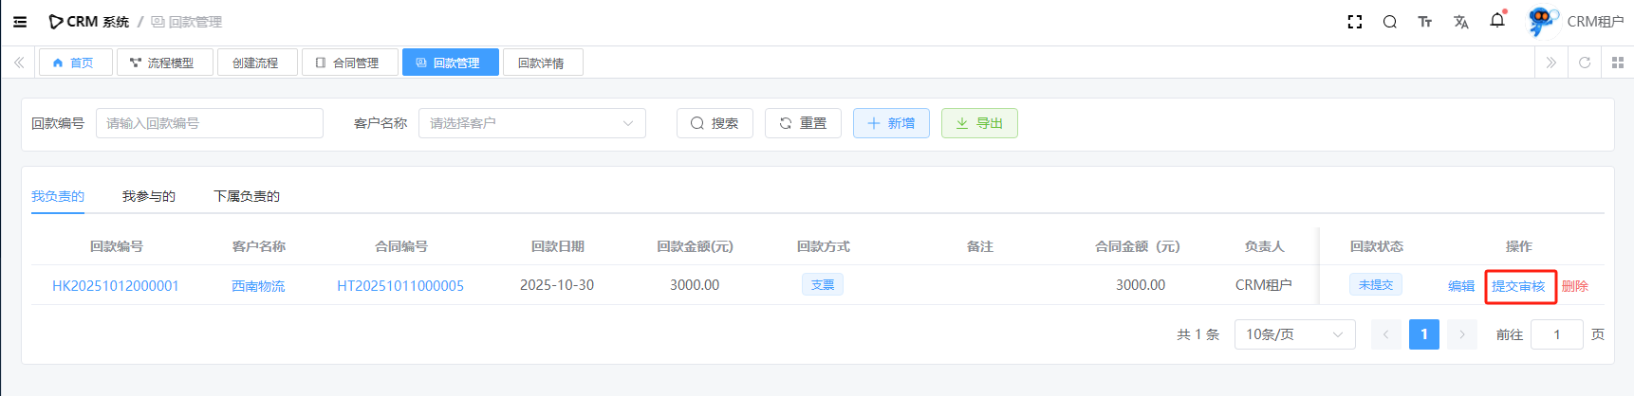Open the tab grid menu icon
This screenshot has height=396, width=1634.
pyautogui.click(x=1618, y=63)
